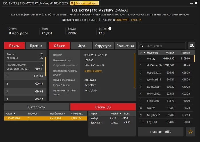Select duKKriver in the table players panel

(112, 123)
